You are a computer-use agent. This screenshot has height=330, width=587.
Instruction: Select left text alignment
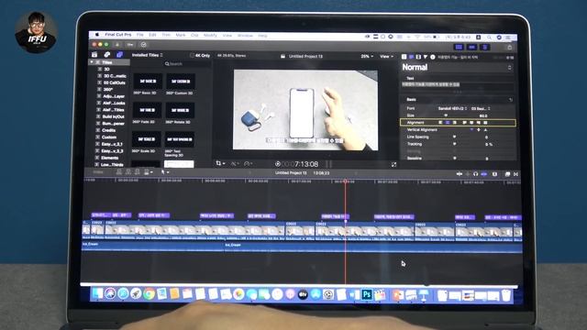[x=440, y=123]
